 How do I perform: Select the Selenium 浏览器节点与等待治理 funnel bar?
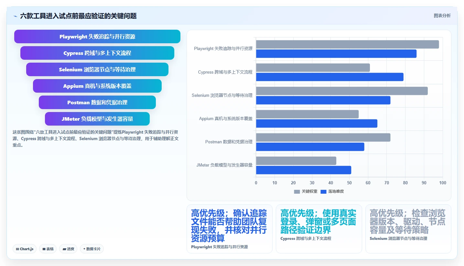(x=97, y=69)
